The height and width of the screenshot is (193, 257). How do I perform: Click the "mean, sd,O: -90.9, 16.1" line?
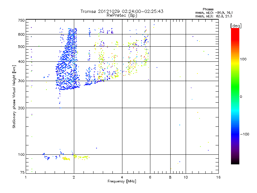[214, 13]
